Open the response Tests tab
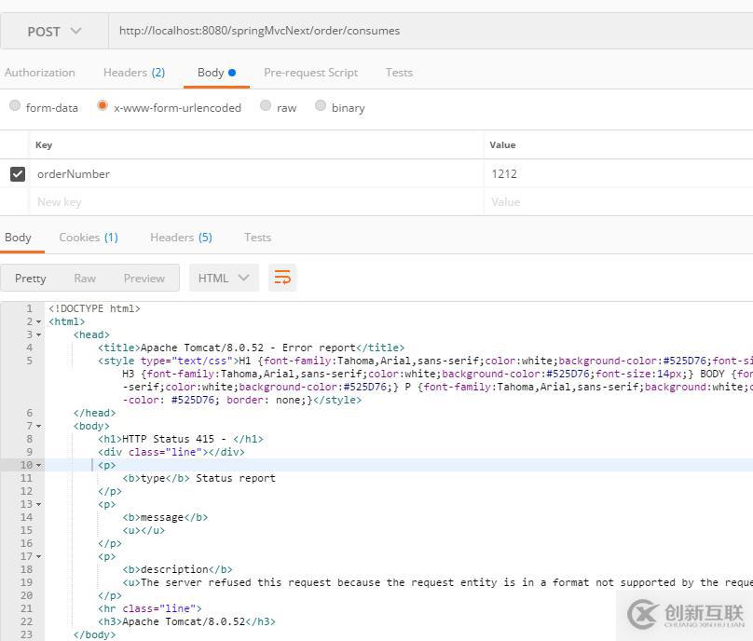This screenshot has width=753, height=641. click(257, 238)
